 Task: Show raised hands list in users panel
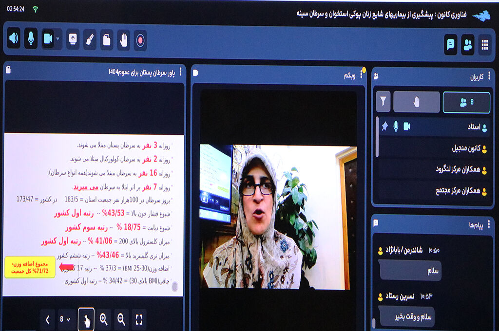(x=416, y=102)
